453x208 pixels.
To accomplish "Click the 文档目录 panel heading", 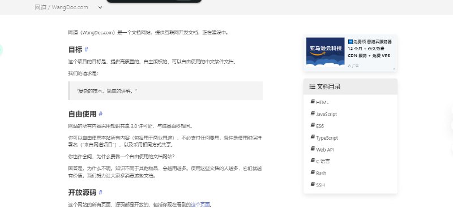I will coord(328,86).
